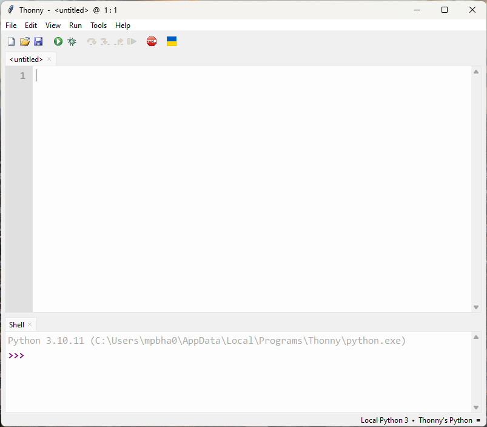Step into the function call
This screenshot has width=487, height=427.
pos(104,41)
